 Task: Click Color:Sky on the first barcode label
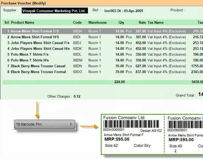[142, 146]
